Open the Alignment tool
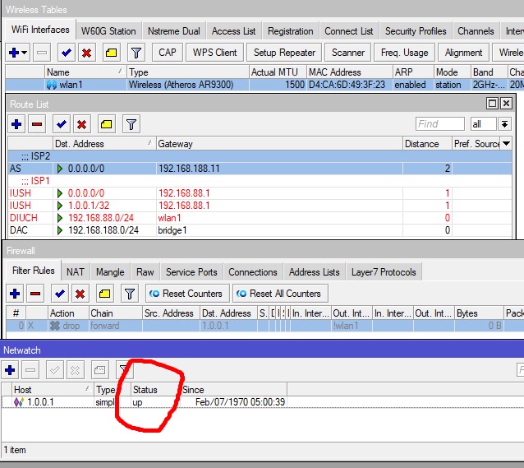The height and width of the screenshot is (468, 524). pos(463,53)
